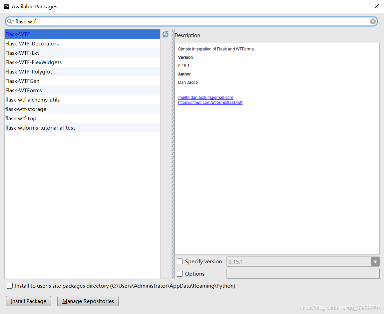Select flask-wtf-storage package
Viewport: 384px width, 314px height.
pos(82,109)
